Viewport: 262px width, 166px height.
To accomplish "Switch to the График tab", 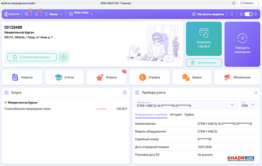I will point(189,115).
